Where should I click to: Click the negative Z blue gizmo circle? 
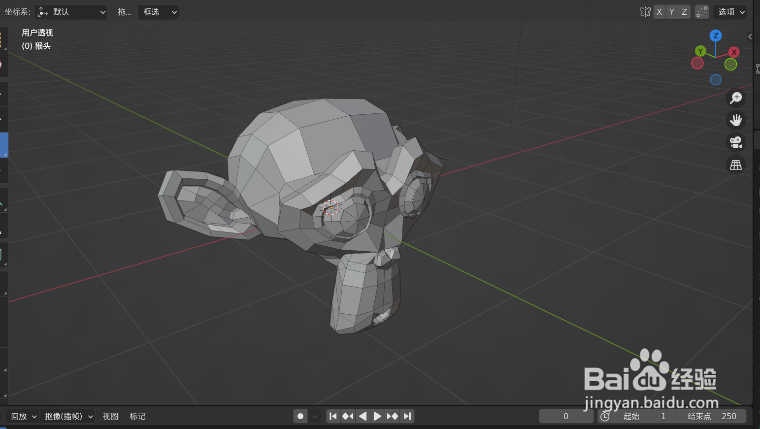coord(716,79)
